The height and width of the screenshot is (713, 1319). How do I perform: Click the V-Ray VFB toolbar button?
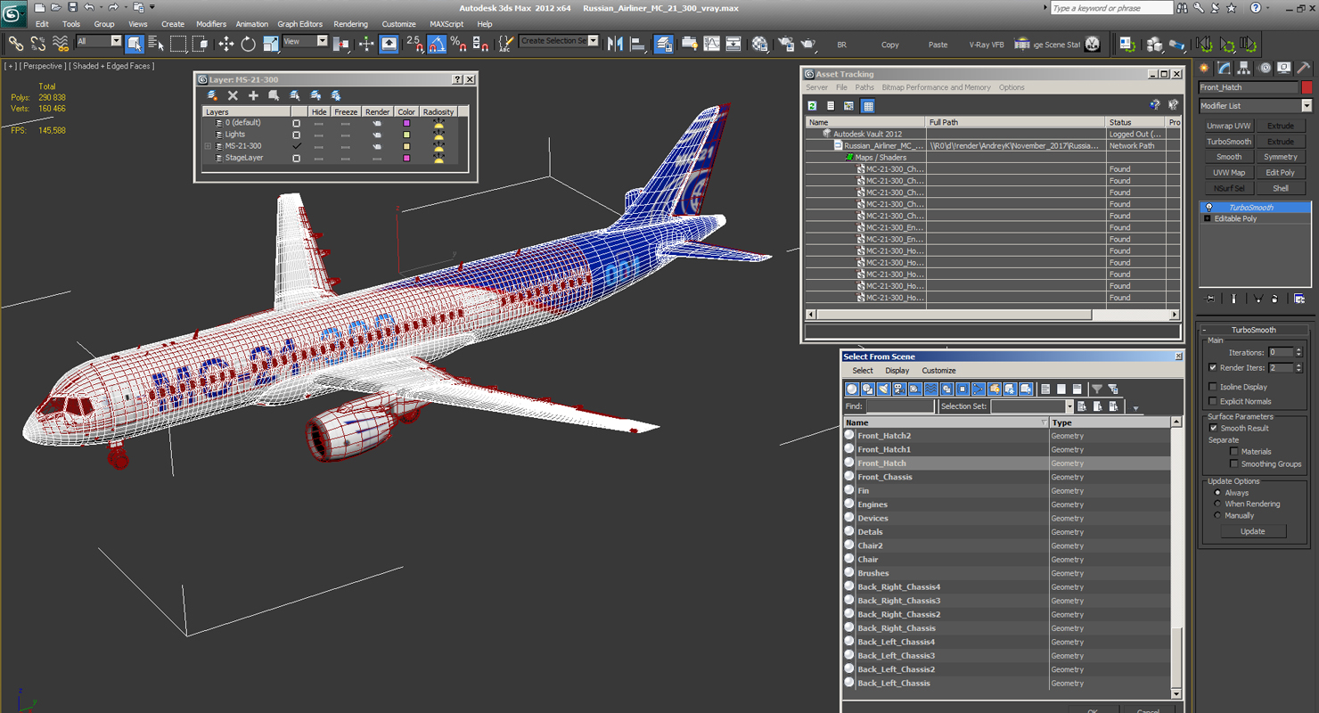pyautogui.click(x=987, y=45)
